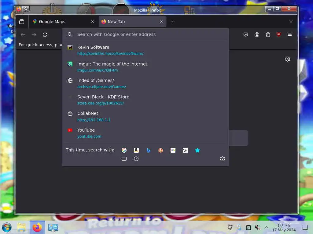Open the Firefox hamburger menu
This screenshot has height=234, width=313.
[x=290, y=34]
